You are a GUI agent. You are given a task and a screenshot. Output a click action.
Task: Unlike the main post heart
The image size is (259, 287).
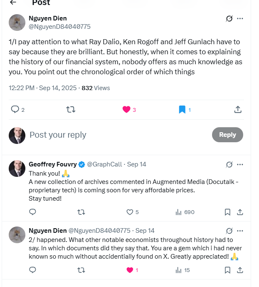coord(127,109)
